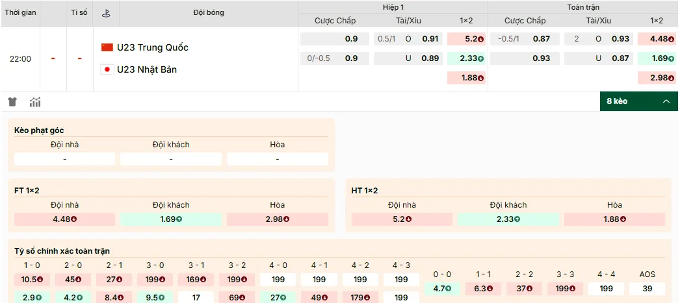Click the Japan flag icon
680x303 pixels.
coord(107,69)
